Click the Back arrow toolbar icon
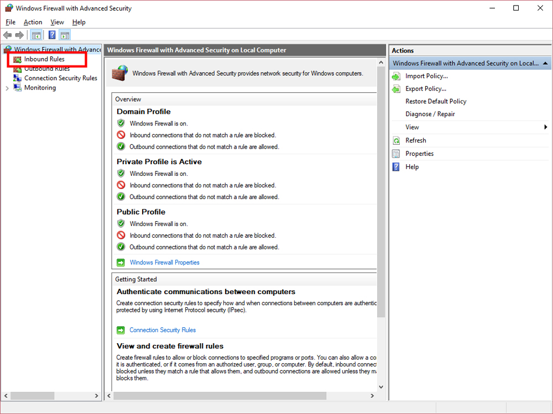553x414 pixels. 7,35
